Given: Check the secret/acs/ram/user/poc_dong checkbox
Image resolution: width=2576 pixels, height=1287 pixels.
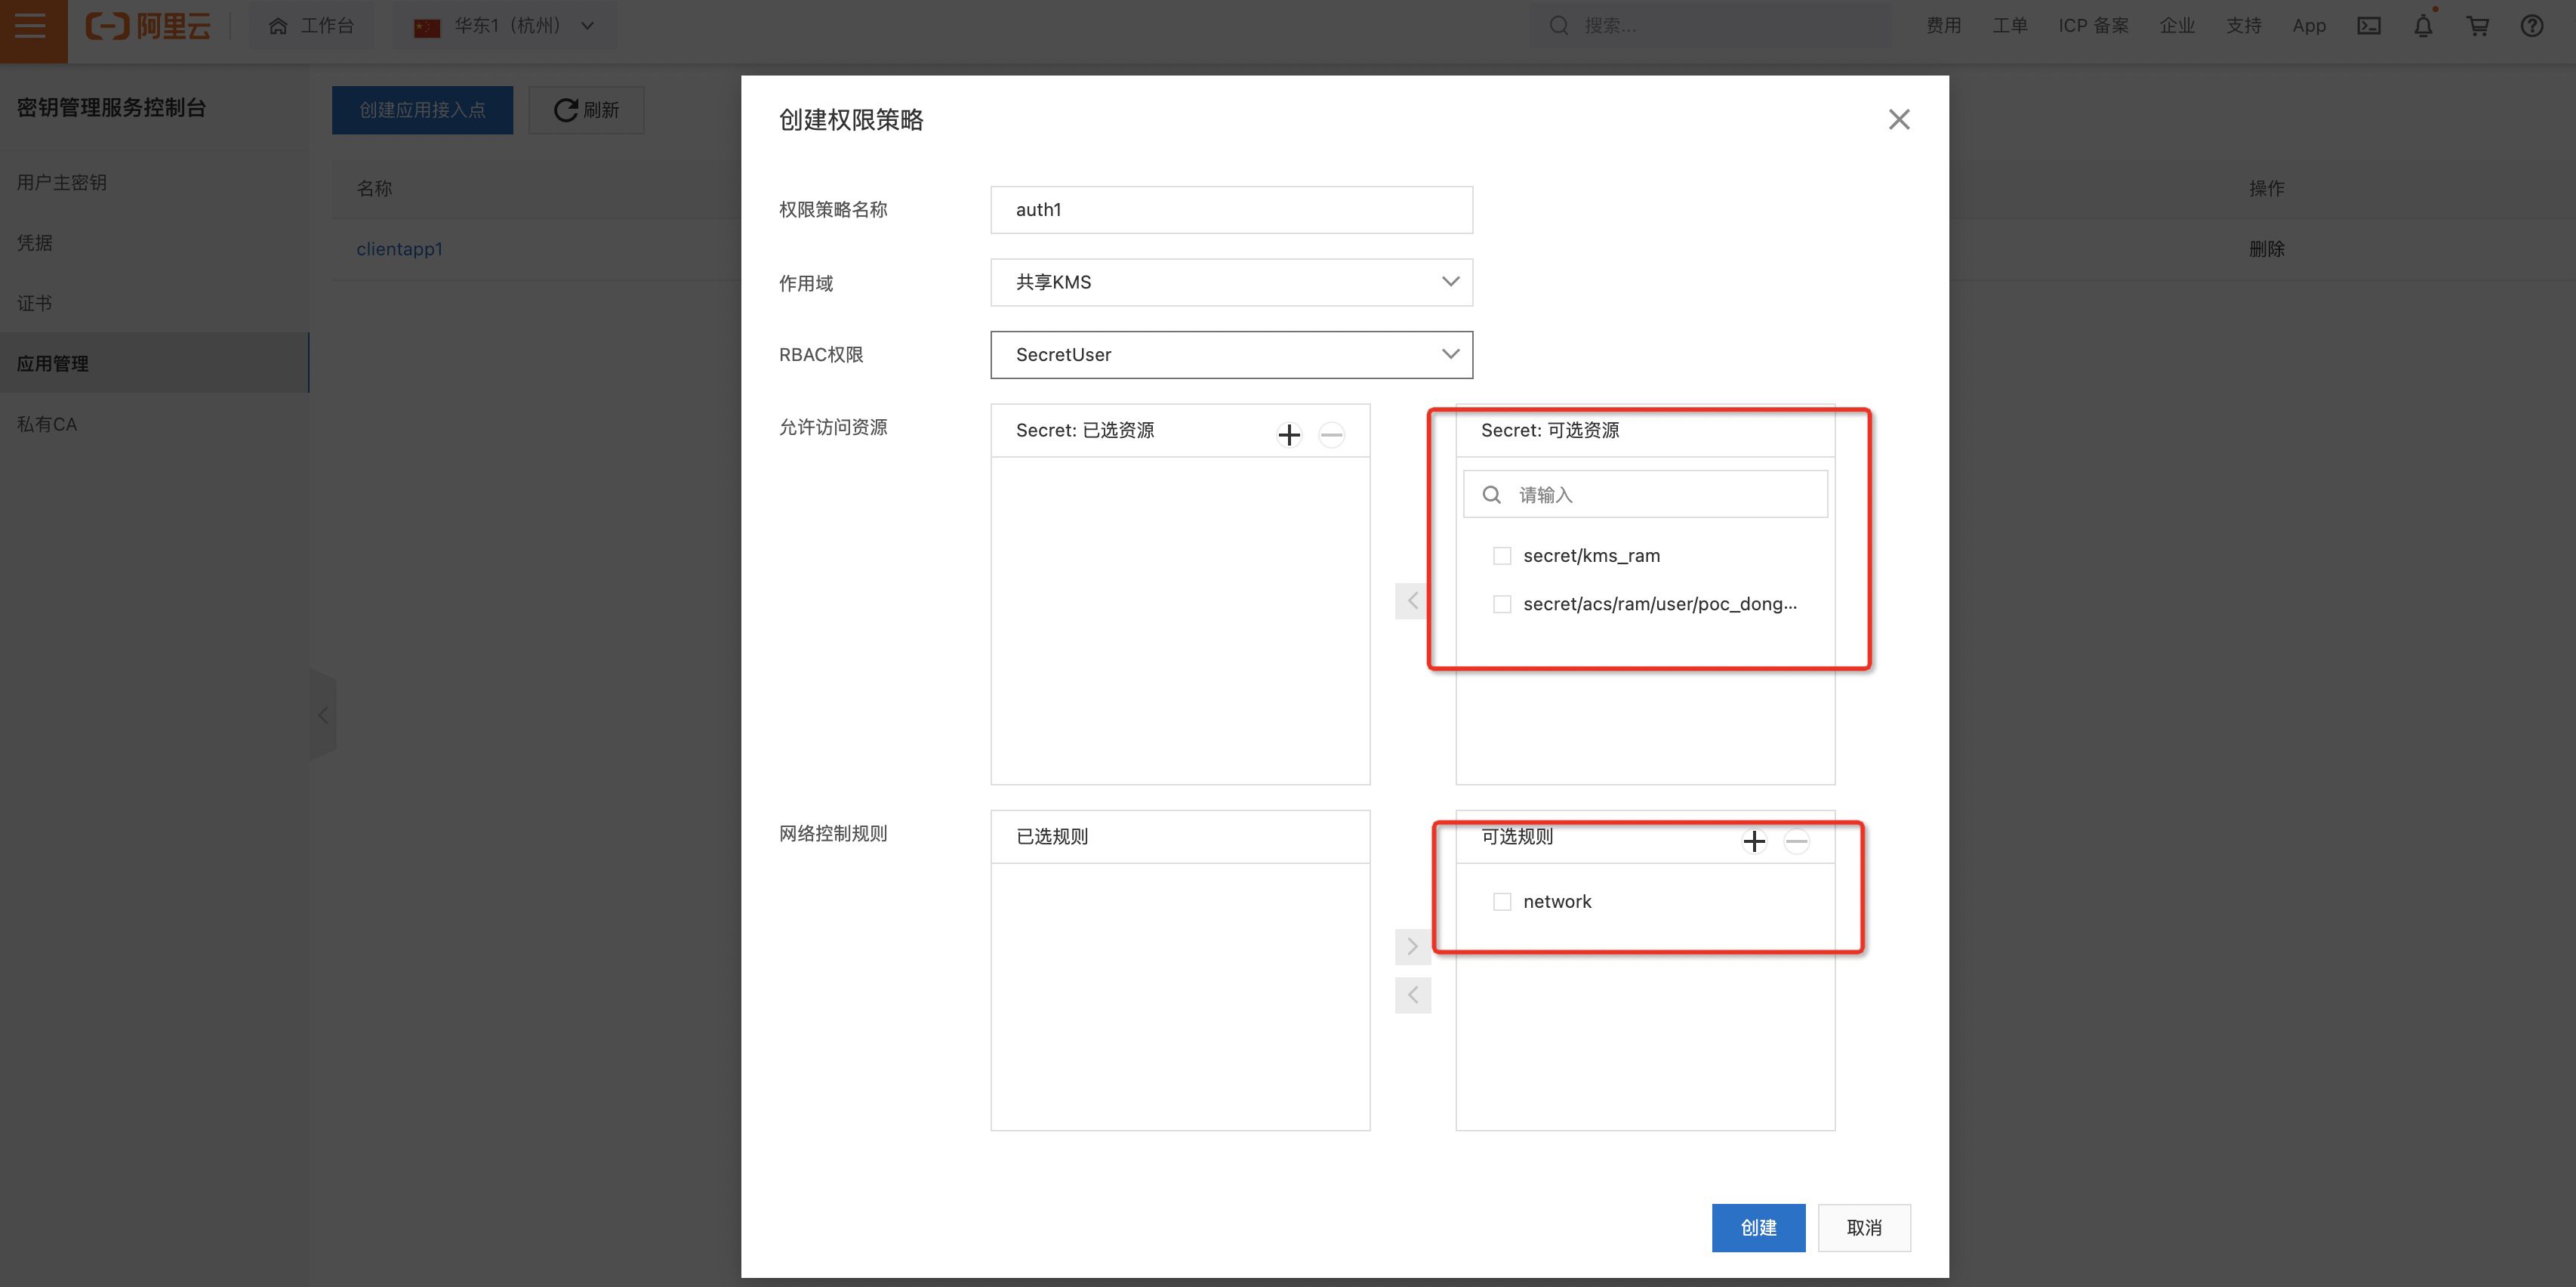Looking at the screenshot, I should pyautogui.click(x=1502, y=603).
